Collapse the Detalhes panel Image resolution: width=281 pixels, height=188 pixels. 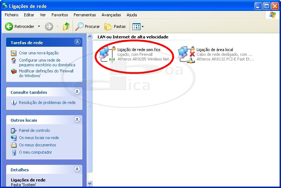coord(77,169)
